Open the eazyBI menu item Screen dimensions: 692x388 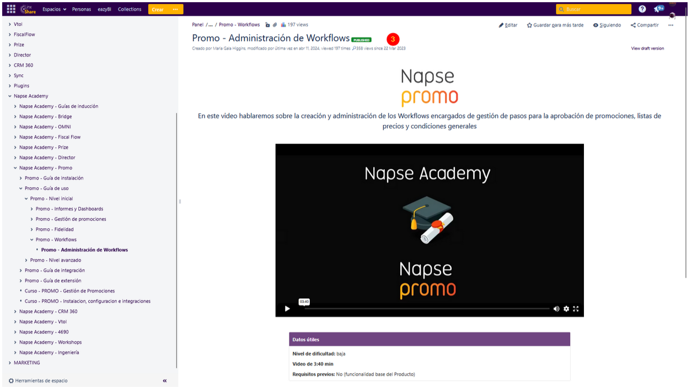[x=104, y=9]
